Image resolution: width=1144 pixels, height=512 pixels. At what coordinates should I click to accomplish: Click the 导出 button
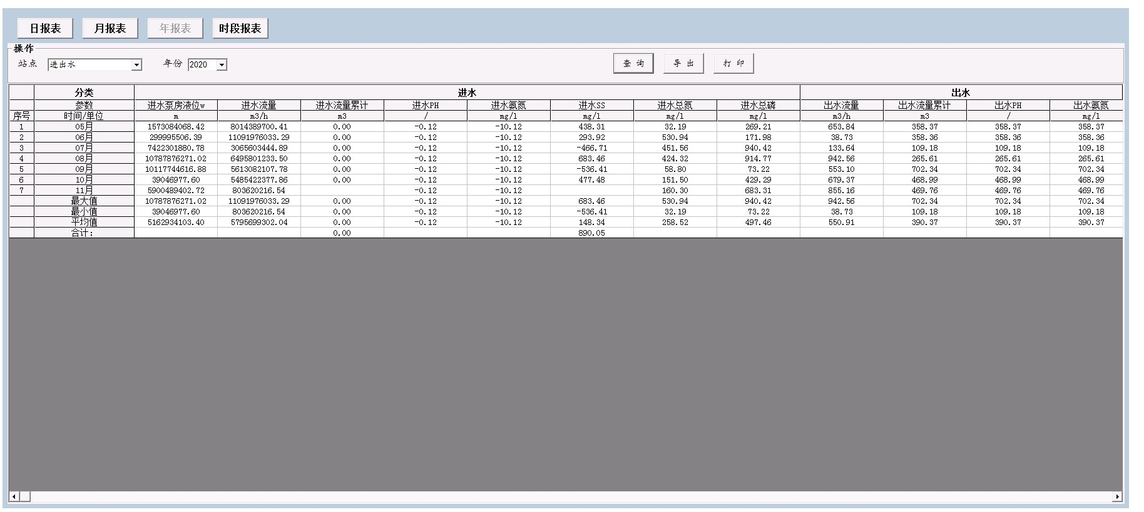point(683,63)
